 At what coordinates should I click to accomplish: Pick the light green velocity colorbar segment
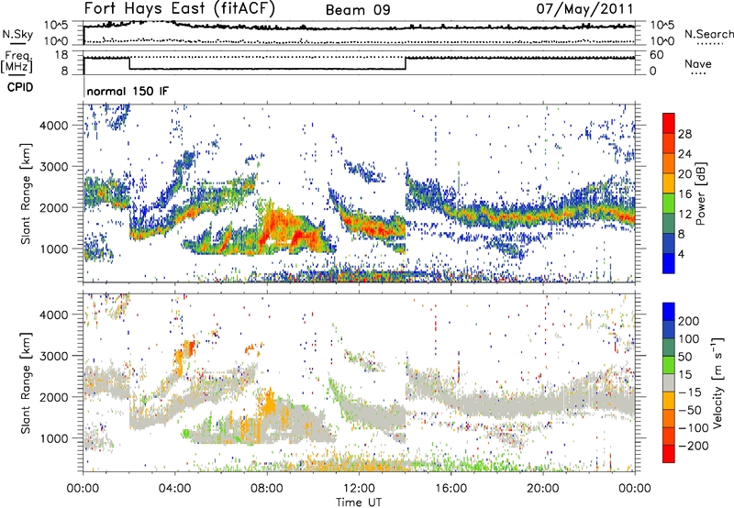click(669, 365)
